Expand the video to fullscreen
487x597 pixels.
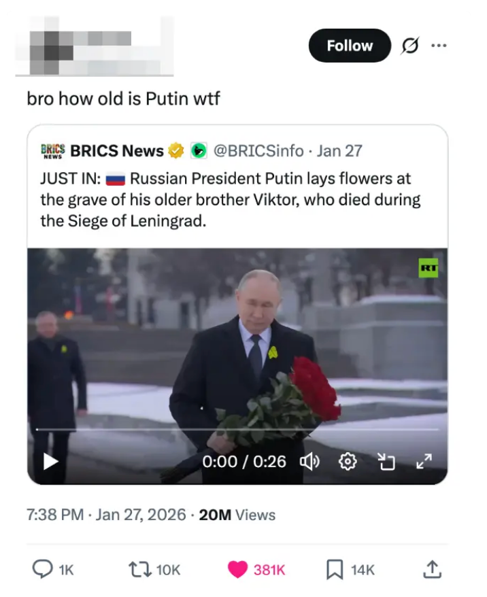pos(424,462)
